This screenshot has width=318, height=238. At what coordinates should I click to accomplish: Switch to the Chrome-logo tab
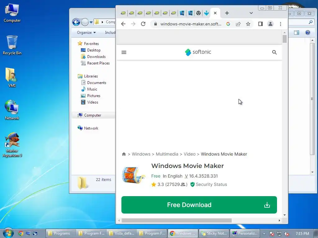pos(198,13)
